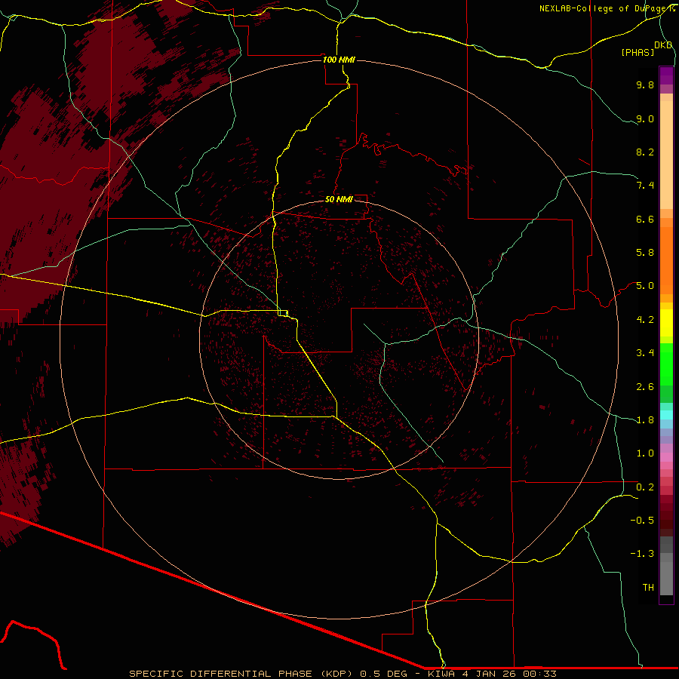The height and width of the screenshot is (679, 679).
Task: Click the 'SPECIFIC DIFFERENTIAL PHASE (KDP)' caption text
Action: coord(241,674)
